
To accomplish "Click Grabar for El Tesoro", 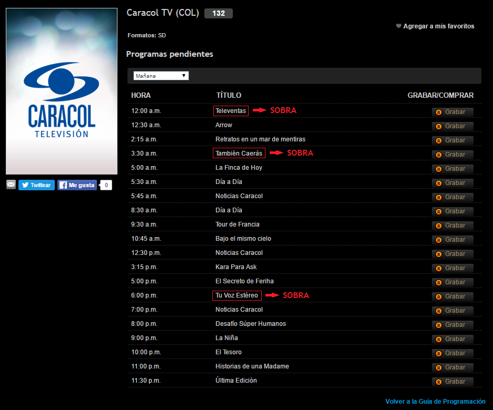I will point(452,353).
